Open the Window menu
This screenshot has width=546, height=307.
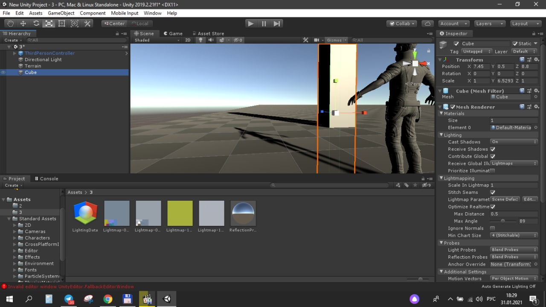click(x=153, y=13)
